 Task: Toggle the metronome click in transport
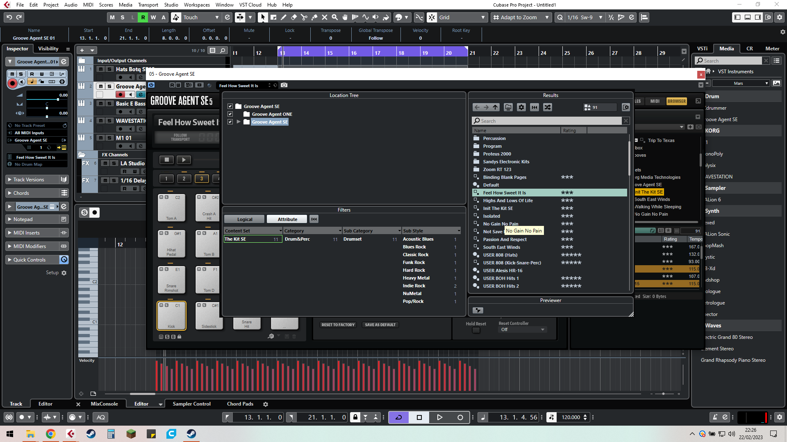point(715,417)
